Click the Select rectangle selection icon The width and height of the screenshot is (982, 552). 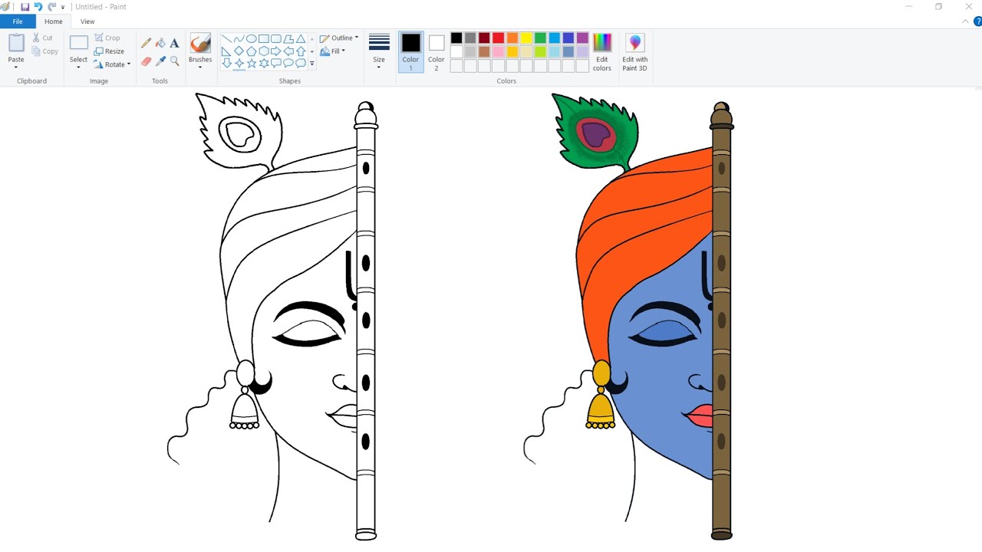coord(78,44)
